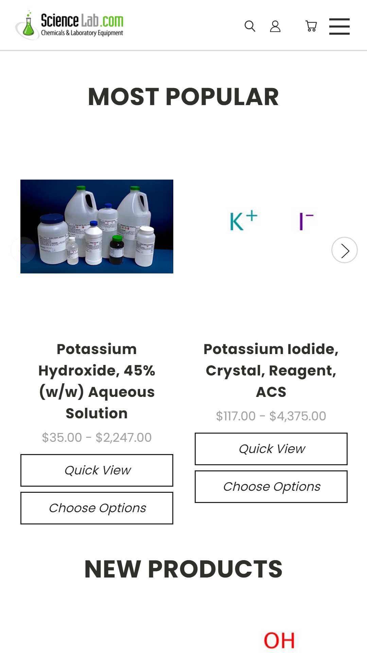Select the $117.00 - $4,375.00 price text
Screen dimensions: 367x653
271,416
